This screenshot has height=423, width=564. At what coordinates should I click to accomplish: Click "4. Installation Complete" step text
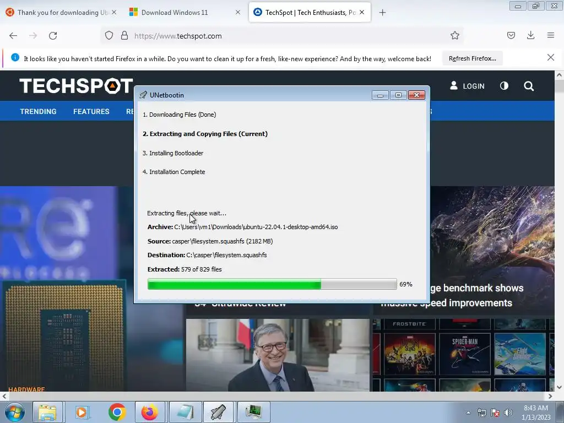(x=173, y=172)
